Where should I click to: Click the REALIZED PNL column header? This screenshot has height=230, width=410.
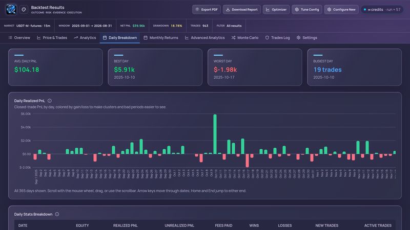tap(125, 225)
